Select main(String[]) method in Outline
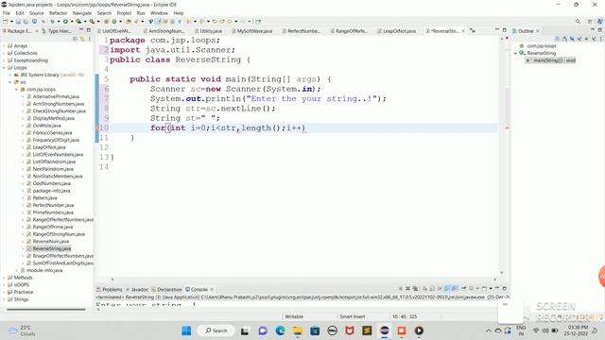605x340 pixels. 551,60
